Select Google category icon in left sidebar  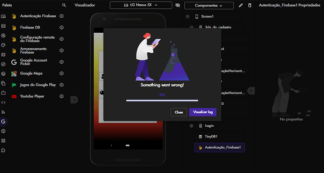3,122
